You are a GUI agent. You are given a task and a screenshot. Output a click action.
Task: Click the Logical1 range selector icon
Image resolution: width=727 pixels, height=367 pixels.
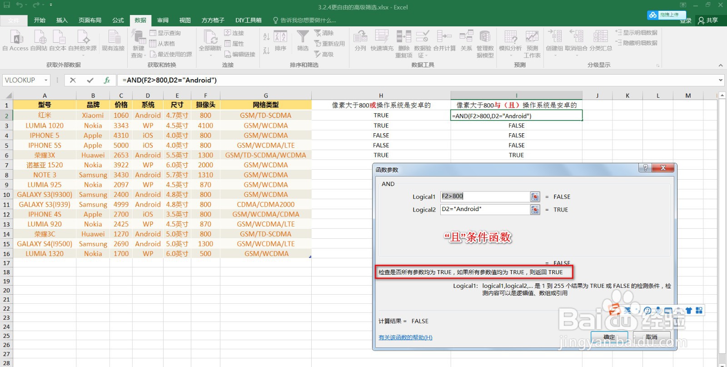click(x=535, y=196)
